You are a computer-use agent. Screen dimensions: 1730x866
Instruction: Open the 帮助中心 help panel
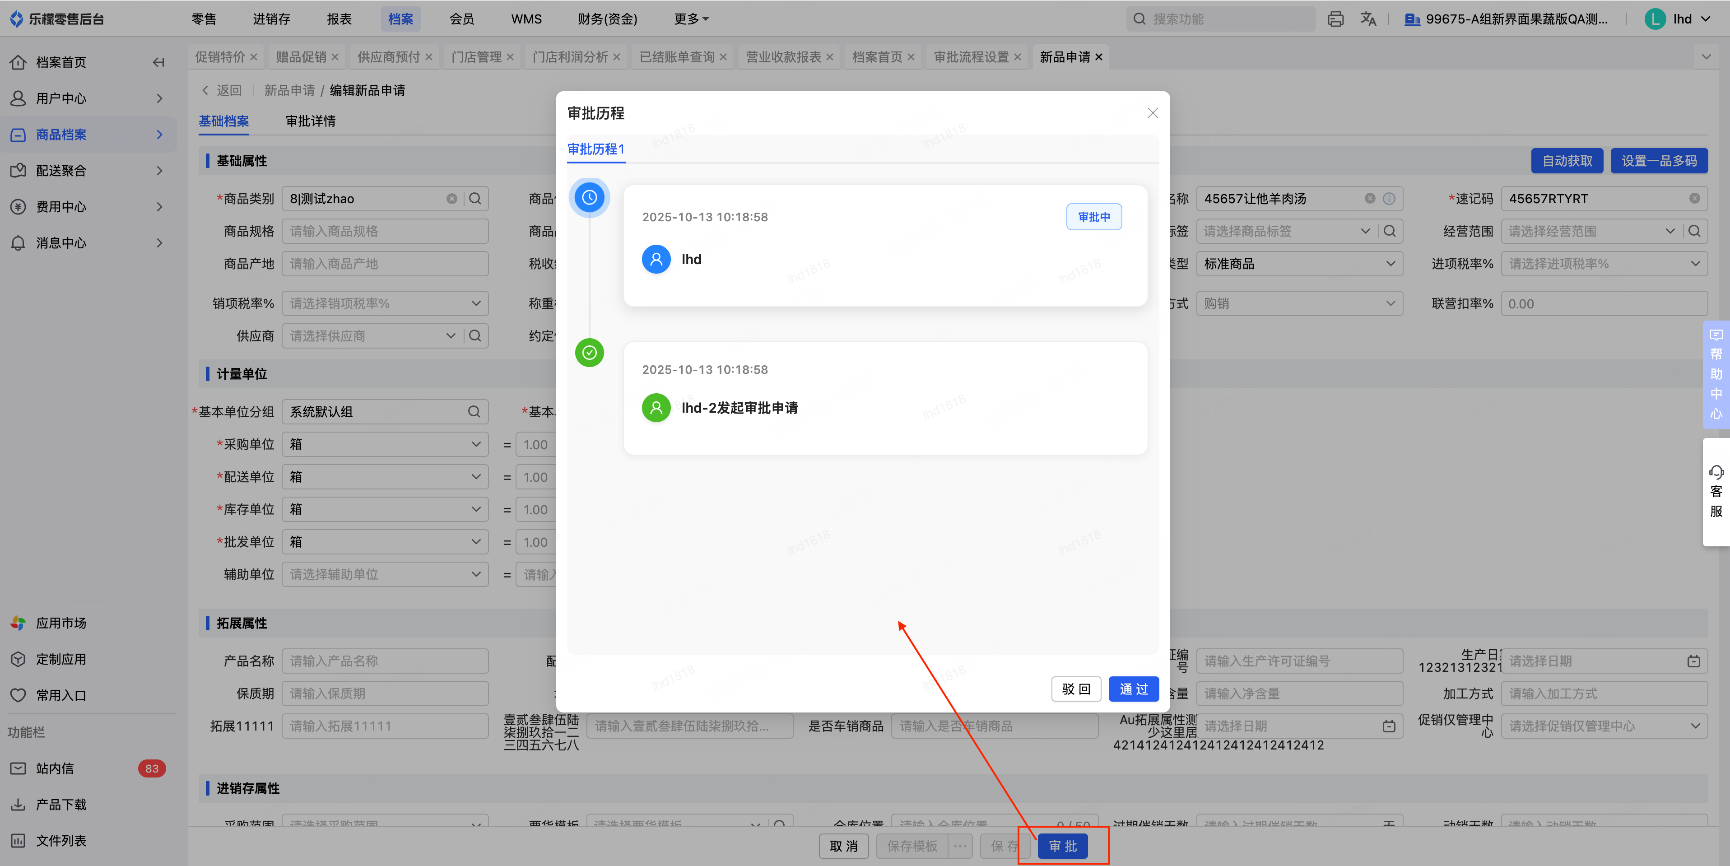tap(1715, 374)
